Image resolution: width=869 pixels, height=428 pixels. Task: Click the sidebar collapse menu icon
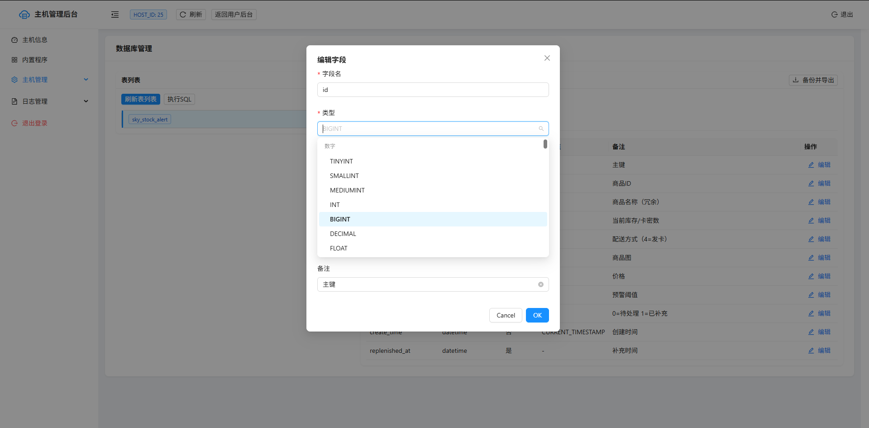(115, 14)
